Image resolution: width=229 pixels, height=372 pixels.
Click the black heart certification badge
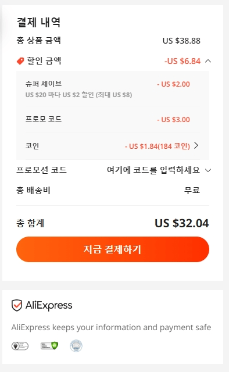point(20,346)
